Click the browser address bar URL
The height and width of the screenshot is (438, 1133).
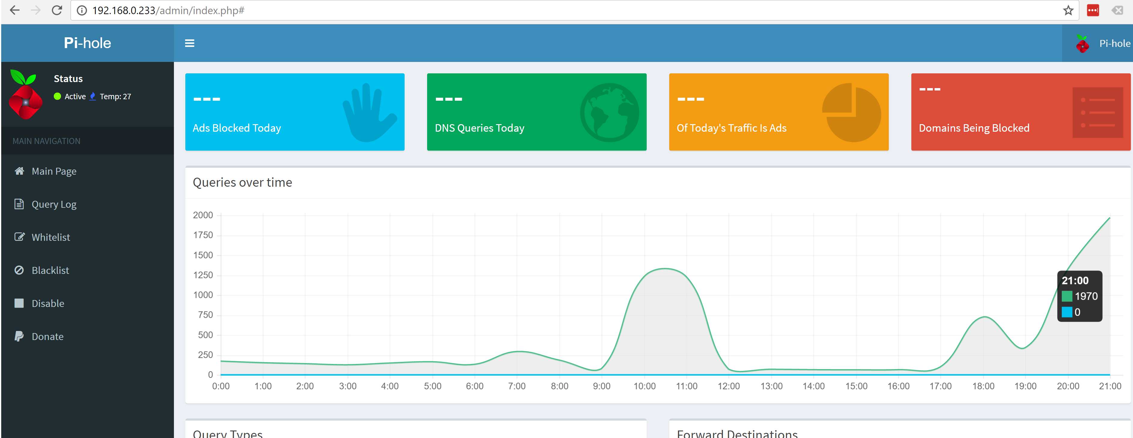(168, 10)
